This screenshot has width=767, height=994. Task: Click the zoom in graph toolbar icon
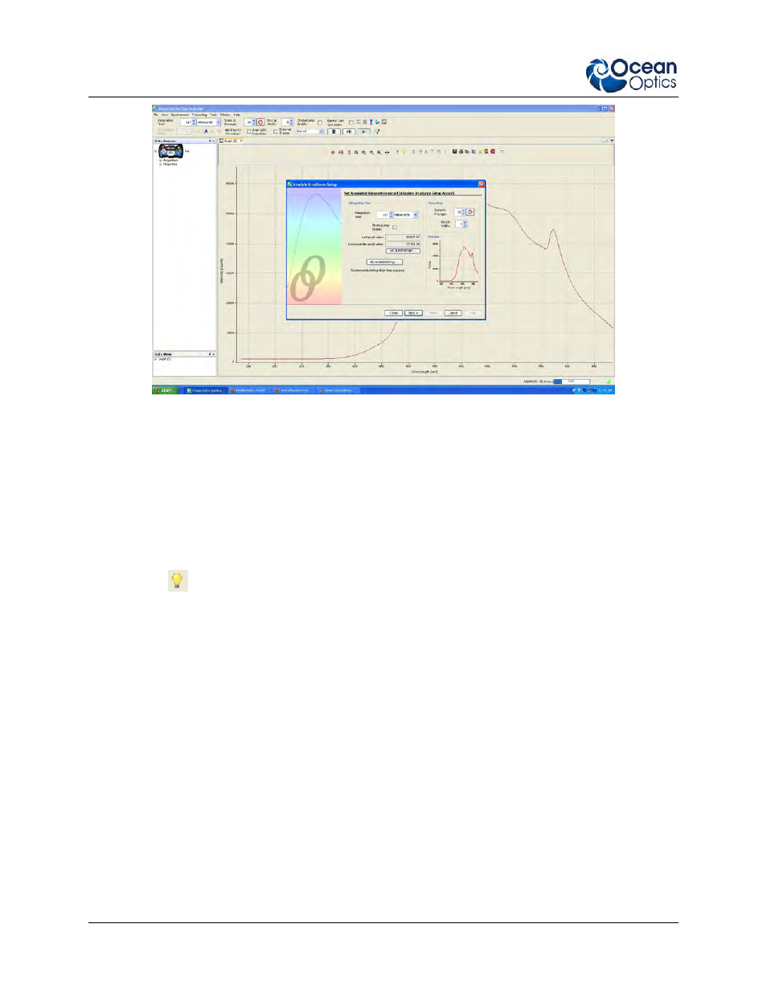click(x=363, y=152)
